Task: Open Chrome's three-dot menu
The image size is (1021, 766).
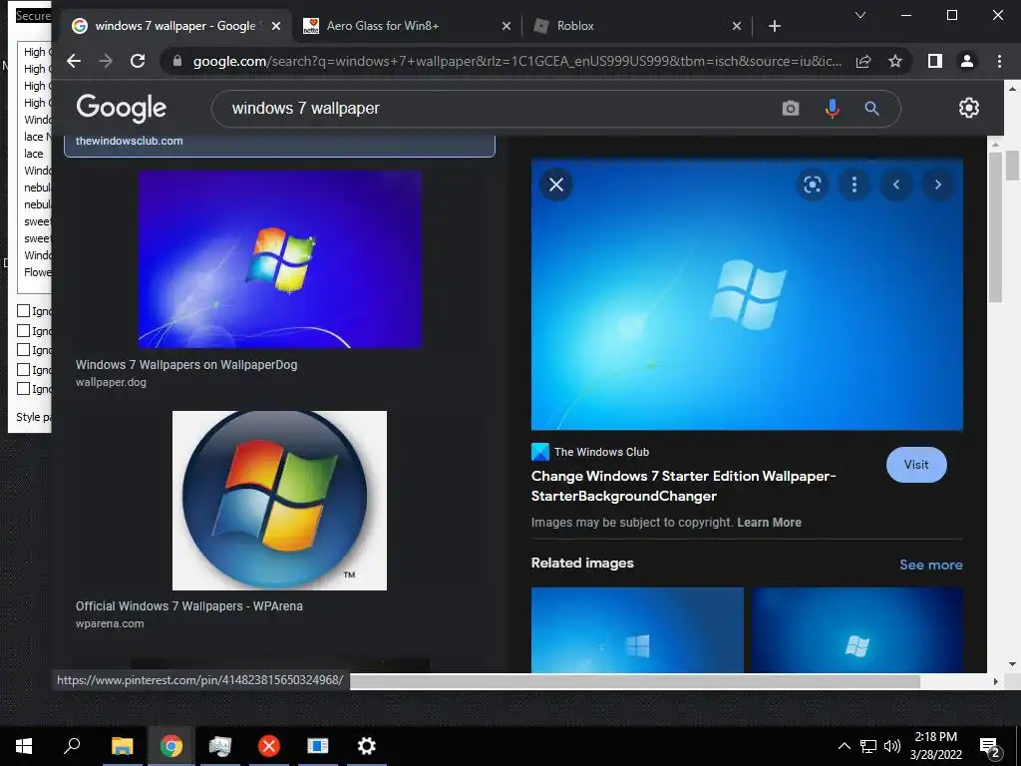Action: [x=999, y=61]
